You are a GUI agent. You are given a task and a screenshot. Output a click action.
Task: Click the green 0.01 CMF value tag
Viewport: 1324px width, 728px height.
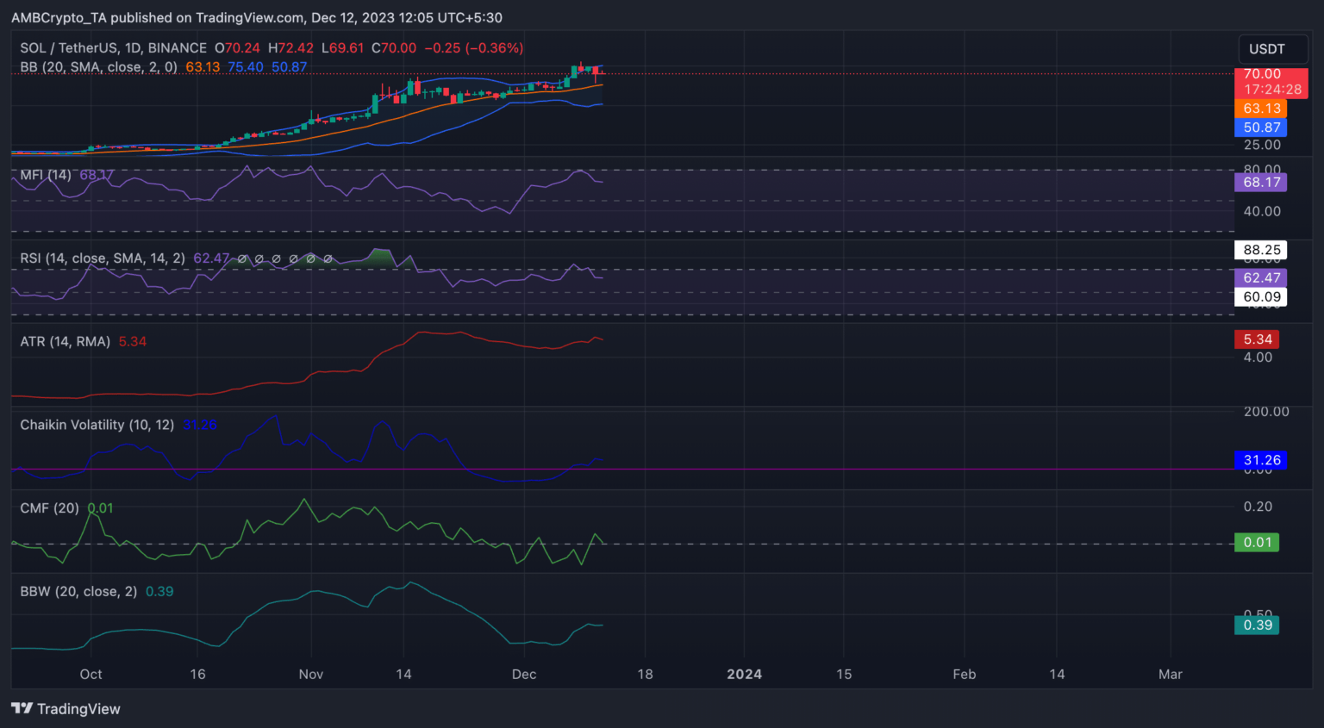click(x=1257, y=542)
